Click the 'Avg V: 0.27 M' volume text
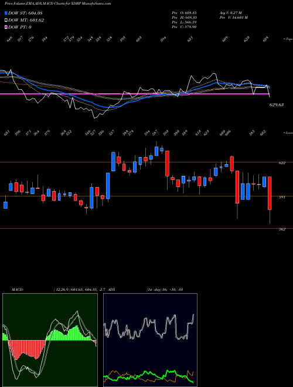Viewport: 293px width, 387px height. click(232, 13)
